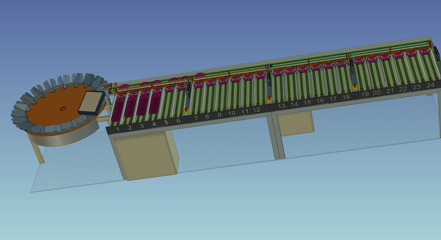Select lane number 6 label

click(x=179, y=121)
